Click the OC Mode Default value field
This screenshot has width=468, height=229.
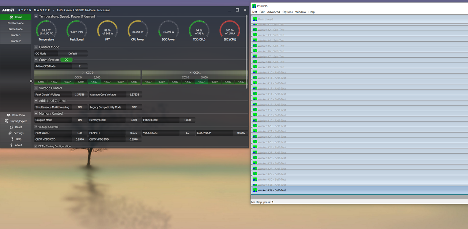(x=73, y=54)
